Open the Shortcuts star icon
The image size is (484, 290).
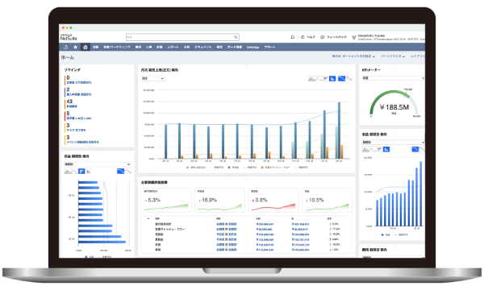75,48
